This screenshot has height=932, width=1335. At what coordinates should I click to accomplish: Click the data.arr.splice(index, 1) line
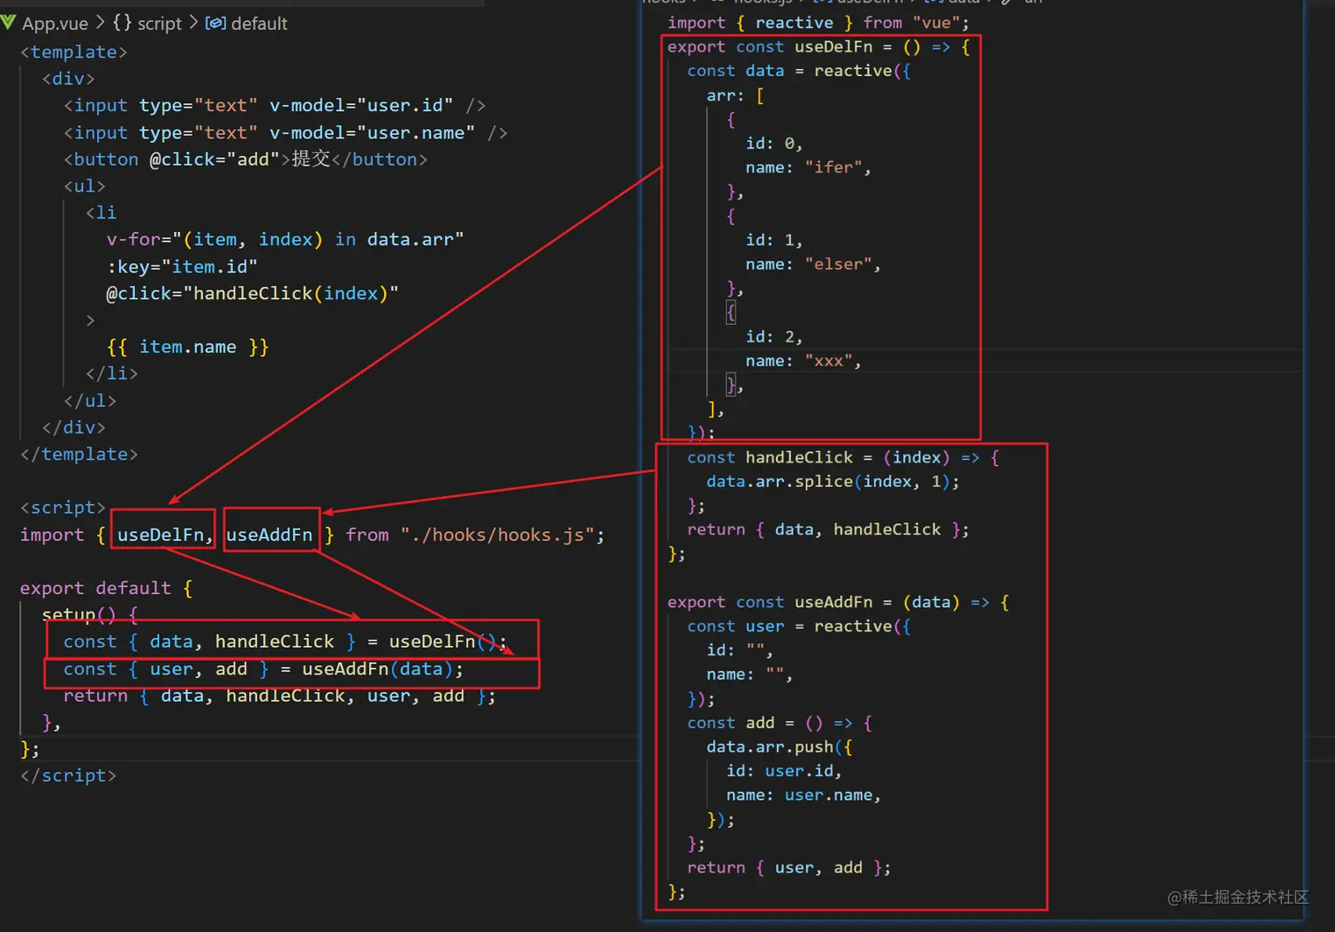[x=833, y=482]
